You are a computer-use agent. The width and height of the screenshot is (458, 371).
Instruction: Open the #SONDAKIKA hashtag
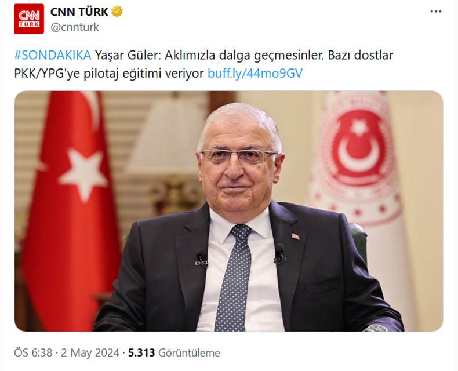[53, 55]
